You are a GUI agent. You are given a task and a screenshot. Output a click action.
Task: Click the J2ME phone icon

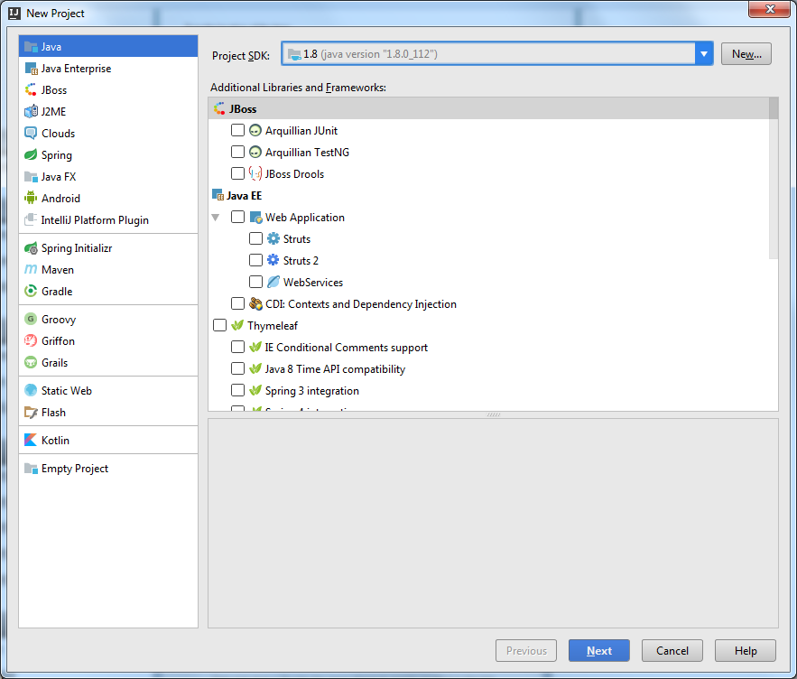coord(31,111)
